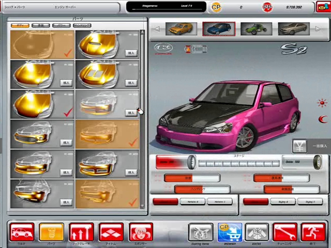The width and height of the screenshot is (331, 248).
Task: Open the upgrade arrows icon
Action: pos(81,233)
